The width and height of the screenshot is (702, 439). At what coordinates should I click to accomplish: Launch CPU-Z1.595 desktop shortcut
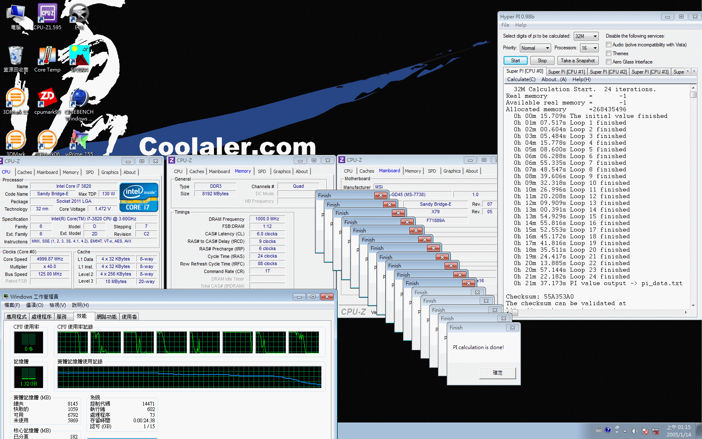(47, 17)
